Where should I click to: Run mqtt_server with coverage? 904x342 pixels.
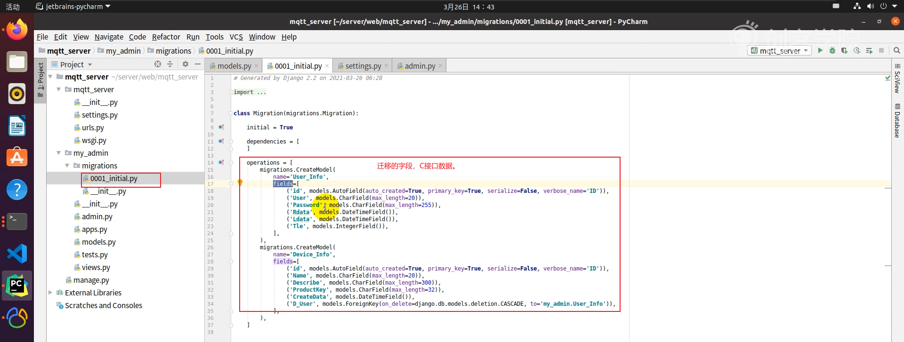click(844, 50)
